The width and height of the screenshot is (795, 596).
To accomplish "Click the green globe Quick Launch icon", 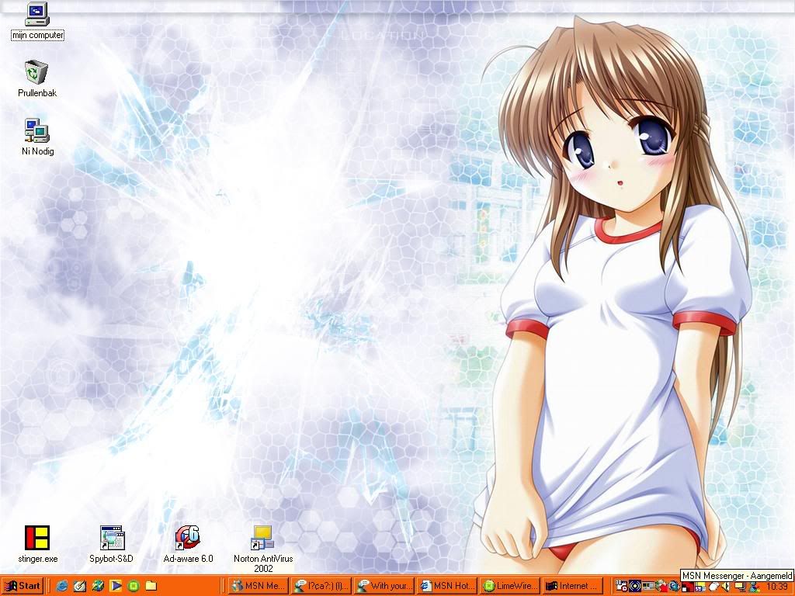I will 98,586.
